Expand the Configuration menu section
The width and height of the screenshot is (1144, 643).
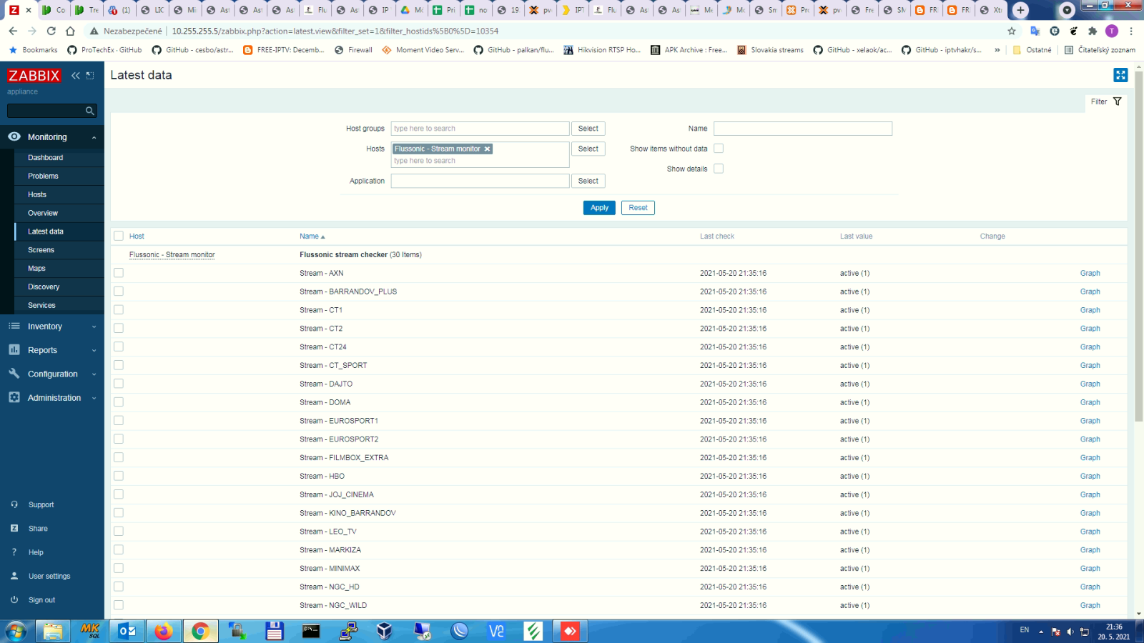coord(51,374)
